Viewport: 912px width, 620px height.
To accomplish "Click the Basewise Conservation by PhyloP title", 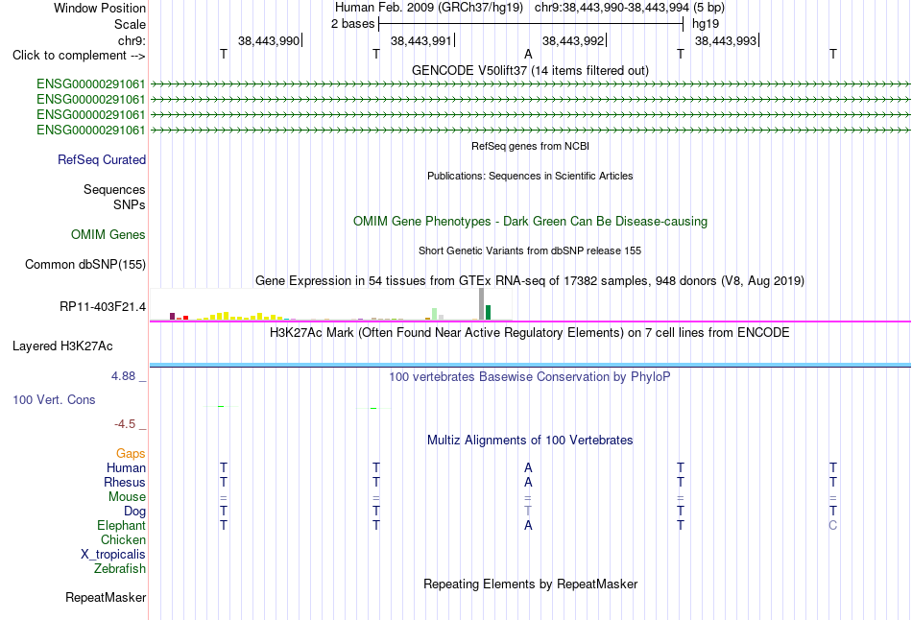I will pos(530,377).
